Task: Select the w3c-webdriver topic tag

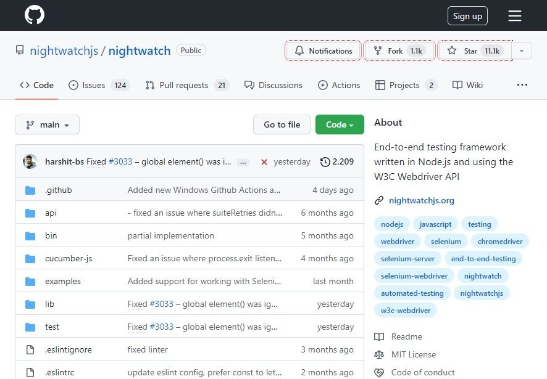Action: [x=406, y=311]
